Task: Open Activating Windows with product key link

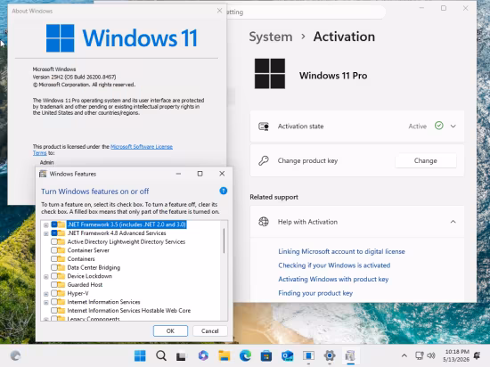Action: pyautogui.click(x=333, y=279)
